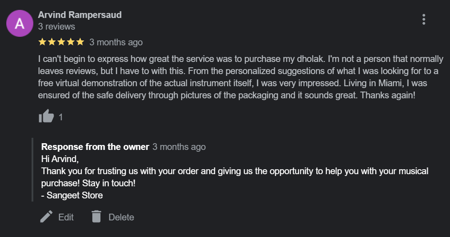The width and height of the screenshot is (450, 237).
Task: Open Arvind Rampersaud's profile name link
Action: (x=80, y=15)
